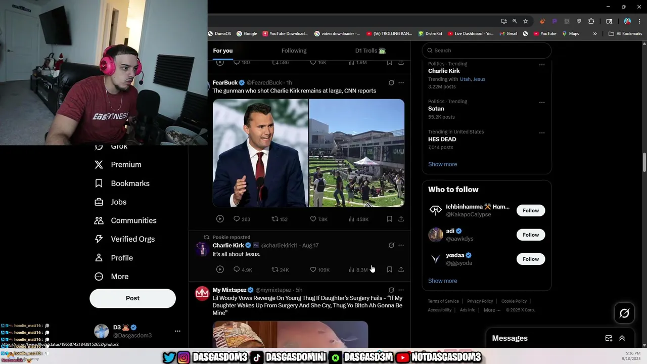The image size is (647, 364).
Task: Open the Charlie Kirk trending topic
Action: [444, 71]
